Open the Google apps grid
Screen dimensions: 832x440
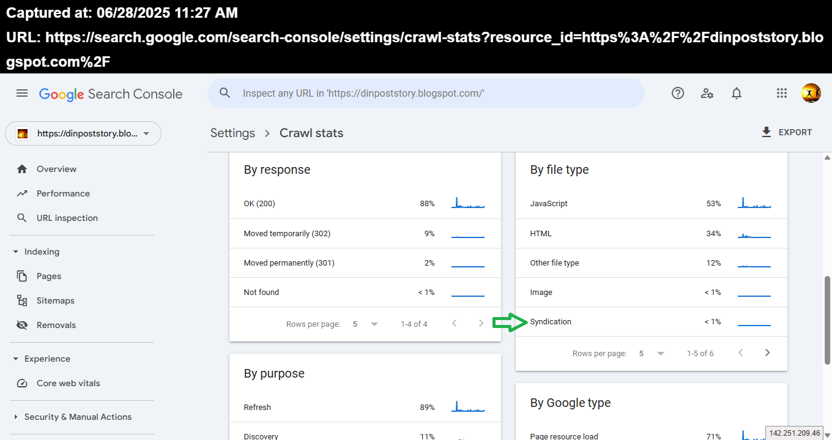click(781, 94)
